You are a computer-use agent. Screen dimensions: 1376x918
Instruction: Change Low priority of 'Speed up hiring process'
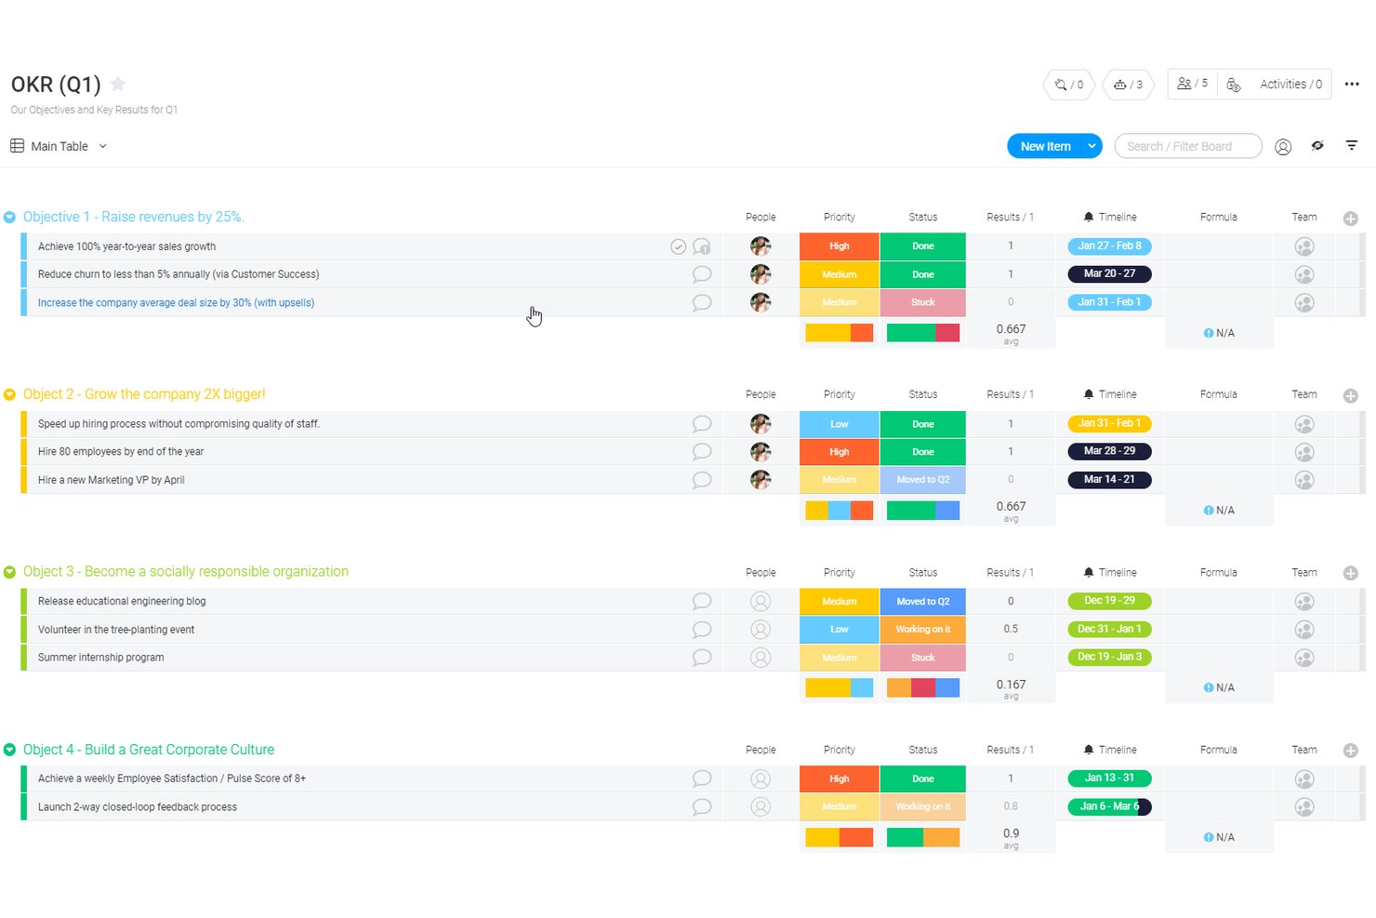click(x=840, y=424)
